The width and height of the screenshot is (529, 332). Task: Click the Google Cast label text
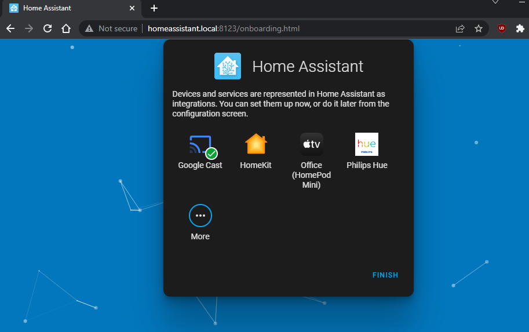click(x=200, y=165)
